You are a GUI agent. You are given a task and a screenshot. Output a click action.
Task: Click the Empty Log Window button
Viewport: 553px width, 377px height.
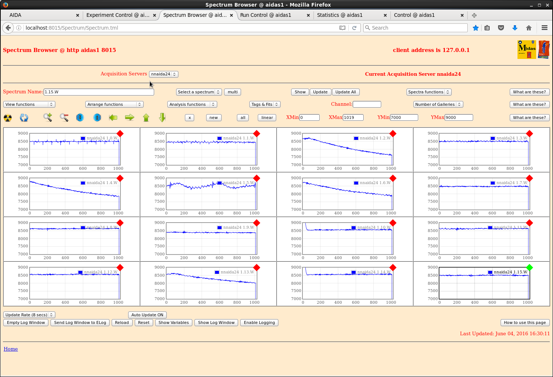[26, 322]
